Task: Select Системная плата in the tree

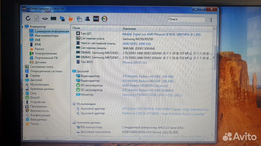Action: click(41, 67)
